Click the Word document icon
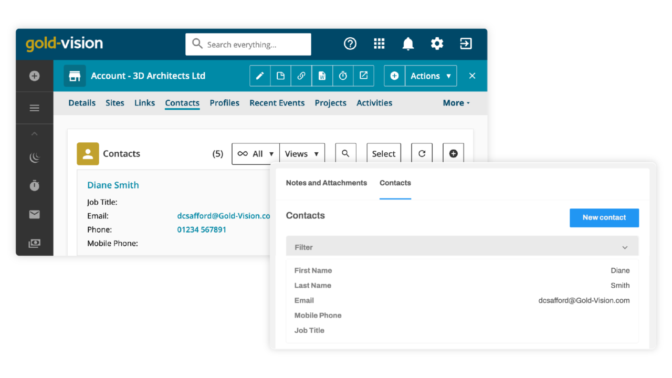 (x=322, y=76)
